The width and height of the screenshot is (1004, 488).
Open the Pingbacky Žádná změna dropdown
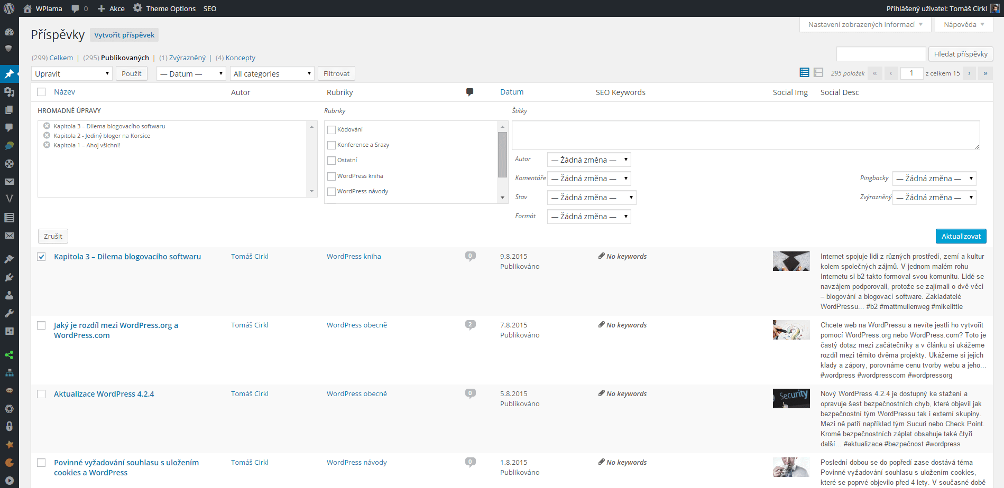coord(934,179)
